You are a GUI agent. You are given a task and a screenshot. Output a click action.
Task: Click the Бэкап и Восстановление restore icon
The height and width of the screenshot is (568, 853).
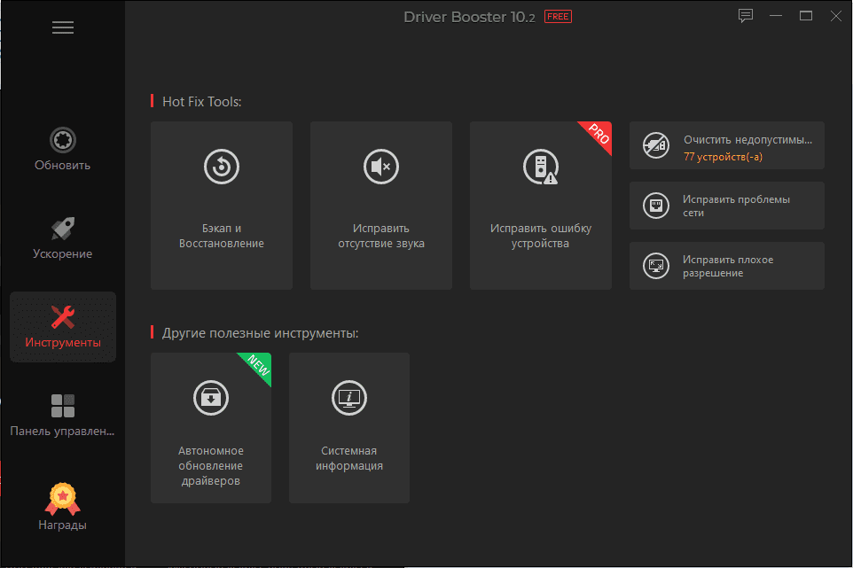click(x=222, y=167)
